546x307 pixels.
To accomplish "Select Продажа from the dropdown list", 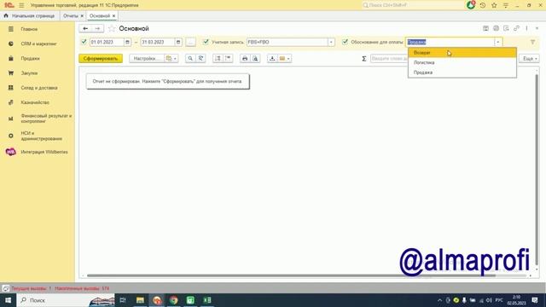I will point(462,72).
